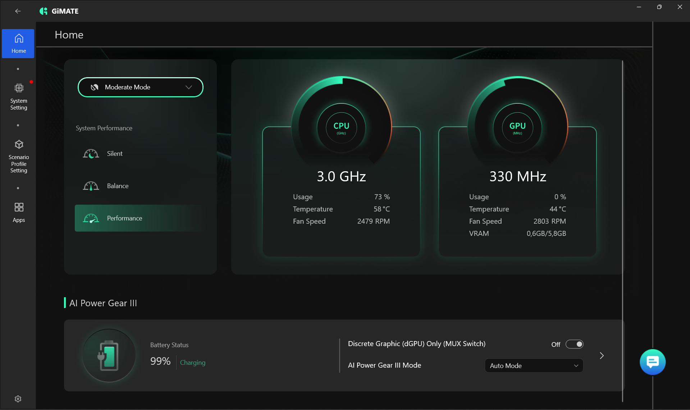
Task: Click the Charging status label
Action: pos(193,363)
